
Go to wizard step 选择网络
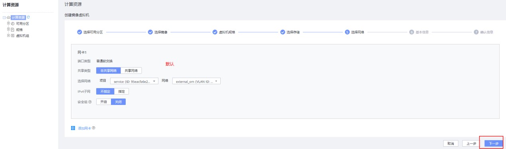point(358,32)
